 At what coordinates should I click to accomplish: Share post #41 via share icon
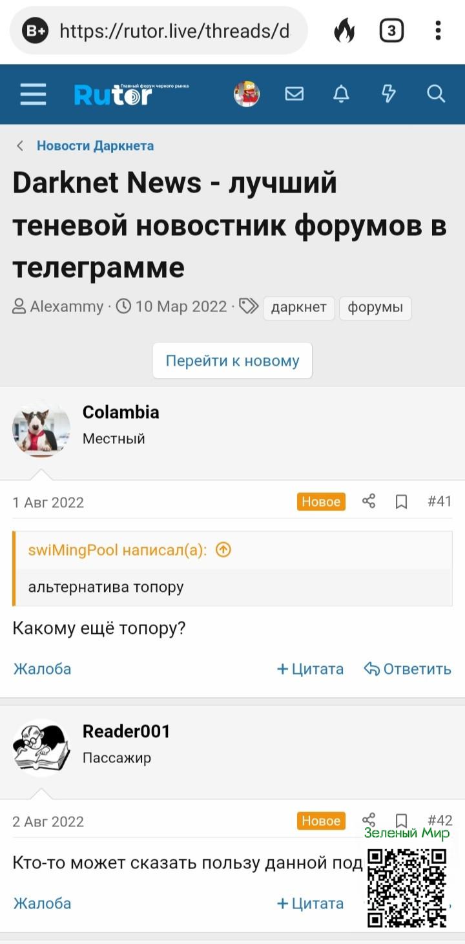369,501
